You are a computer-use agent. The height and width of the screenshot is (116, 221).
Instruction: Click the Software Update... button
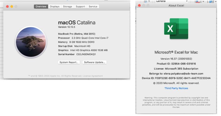[94, 62]
